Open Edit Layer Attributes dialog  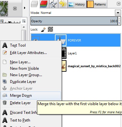(x=31, y=53)
